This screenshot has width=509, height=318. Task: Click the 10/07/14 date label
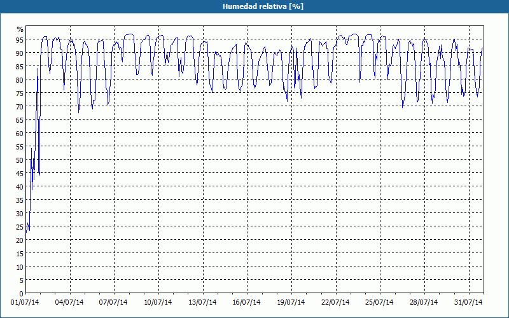coord(158,303)
